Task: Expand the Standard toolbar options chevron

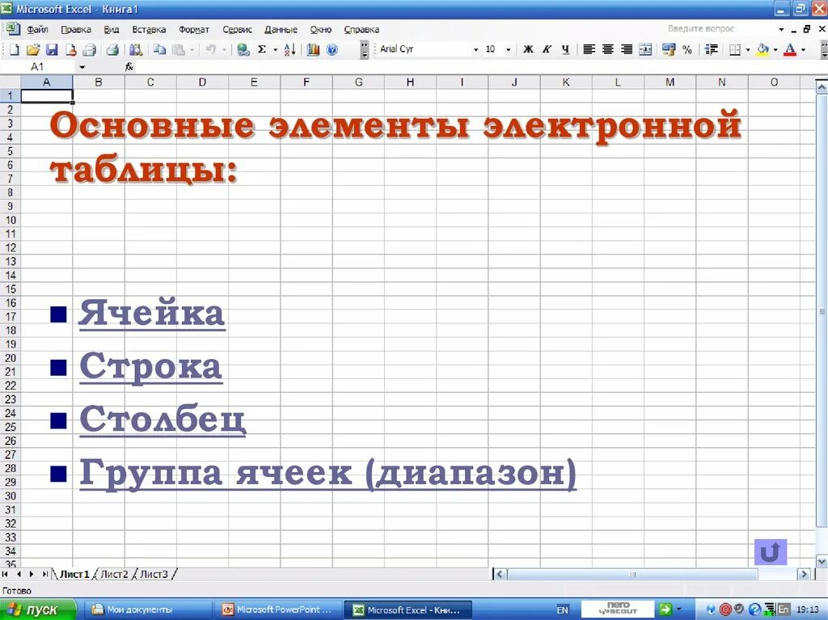Action: (x=365, y=49)
